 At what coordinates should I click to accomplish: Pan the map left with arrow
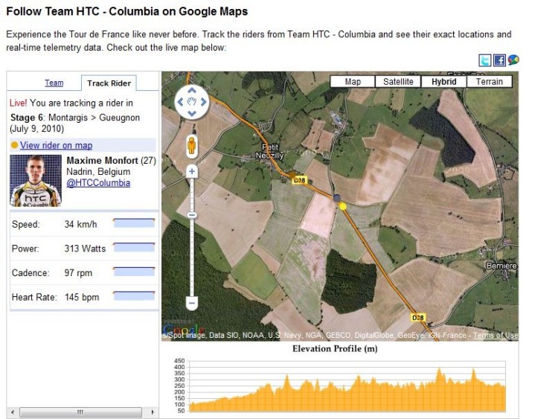(x=180, y=102)
